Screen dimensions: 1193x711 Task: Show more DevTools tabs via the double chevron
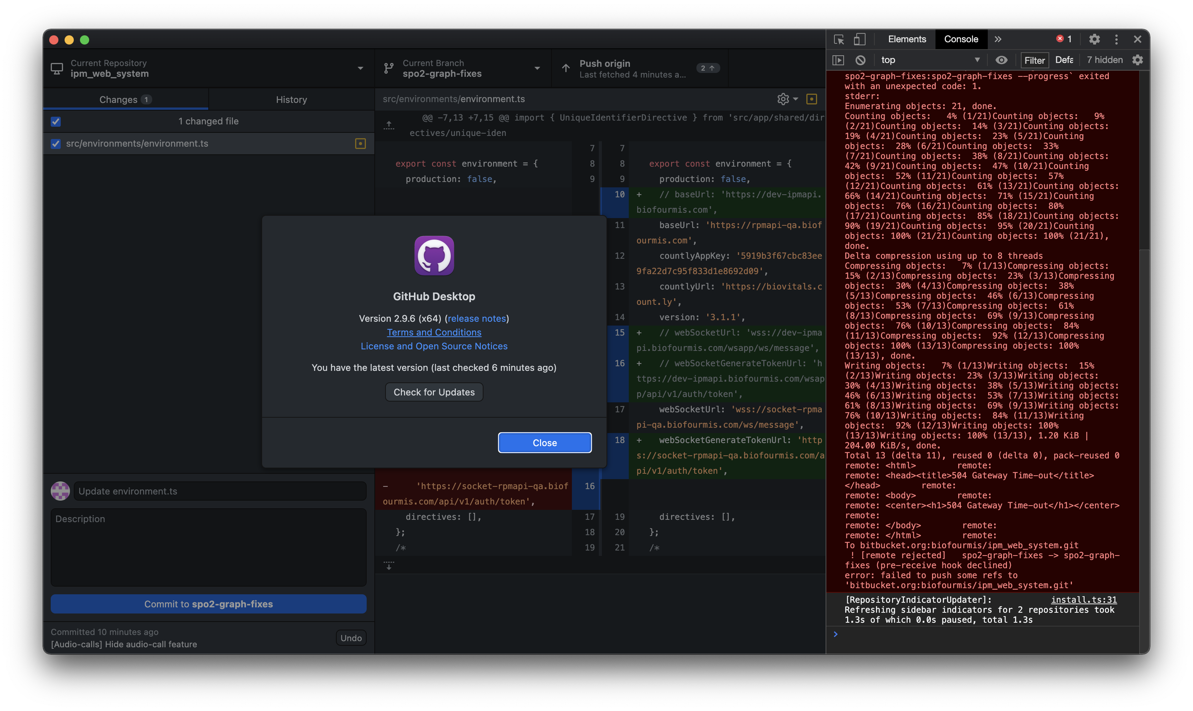click(998, 39)
